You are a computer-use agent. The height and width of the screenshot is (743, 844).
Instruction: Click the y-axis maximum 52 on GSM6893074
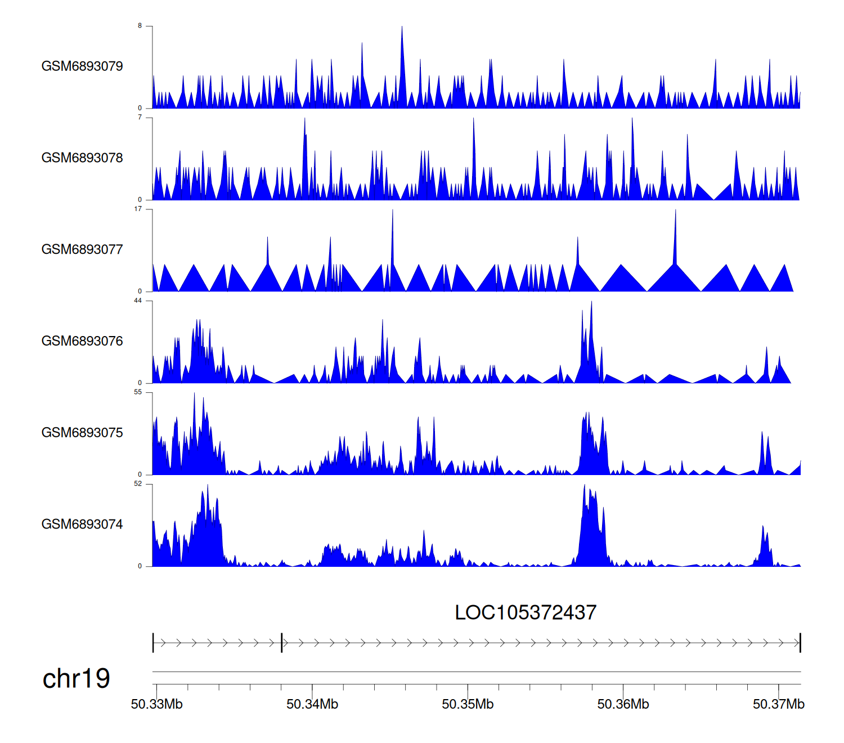(x=138, y=484)
